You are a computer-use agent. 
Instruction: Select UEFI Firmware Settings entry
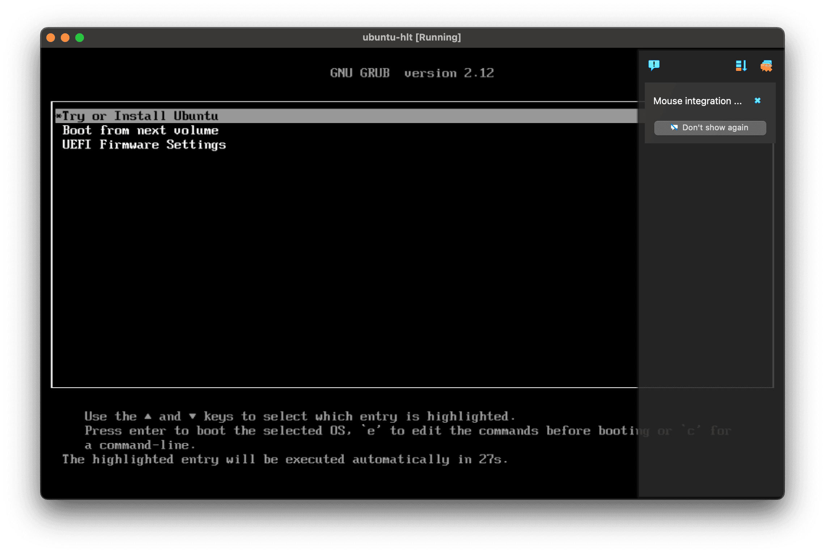[144, 145]
